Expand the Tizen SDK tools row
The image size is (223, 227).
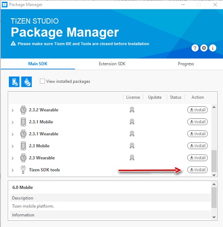(x=12, y=170)
